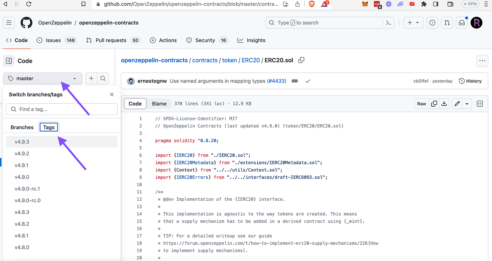The image size is (492, 261).
Task: Open the file History link
Action: (470, 81)
